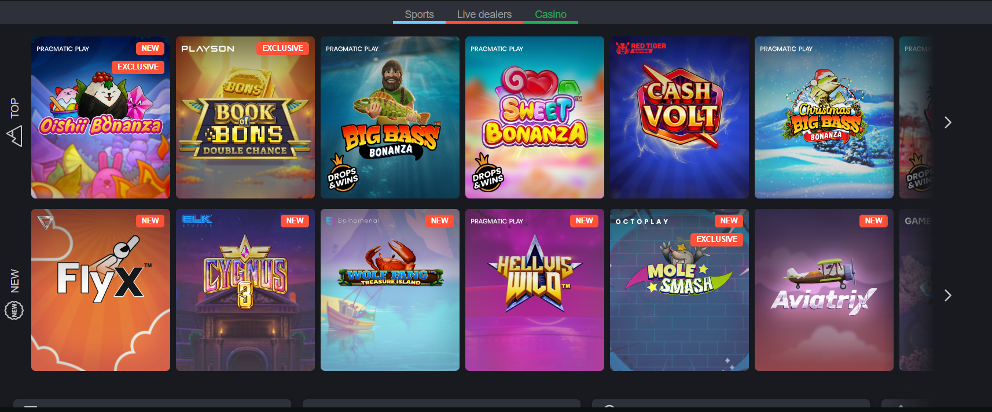Open the Mole Smash game tile

coord(679,290)
